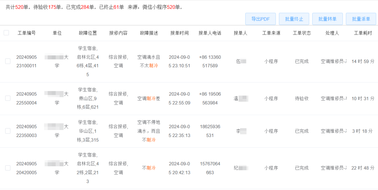Select the 工单状态 column header
The image size is (378, 190).
(x=302, y=33)
